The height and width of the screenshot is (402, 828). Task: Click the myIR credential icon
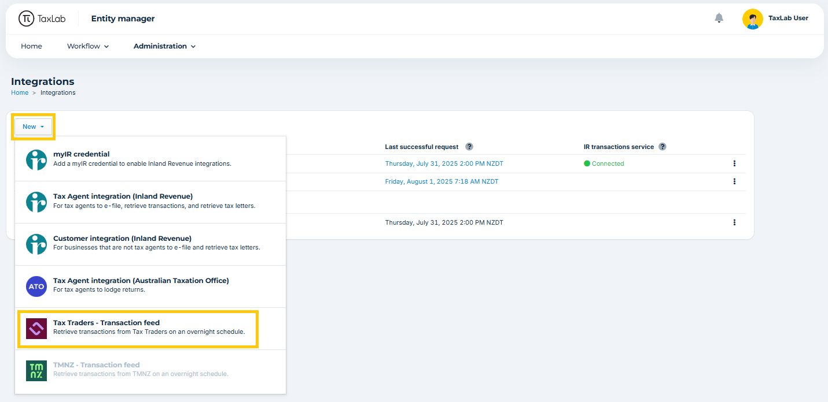[x=36, y=160]
